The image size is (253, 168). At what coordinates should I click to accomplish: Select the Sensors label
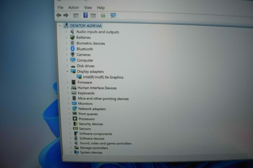pos(85,129)
